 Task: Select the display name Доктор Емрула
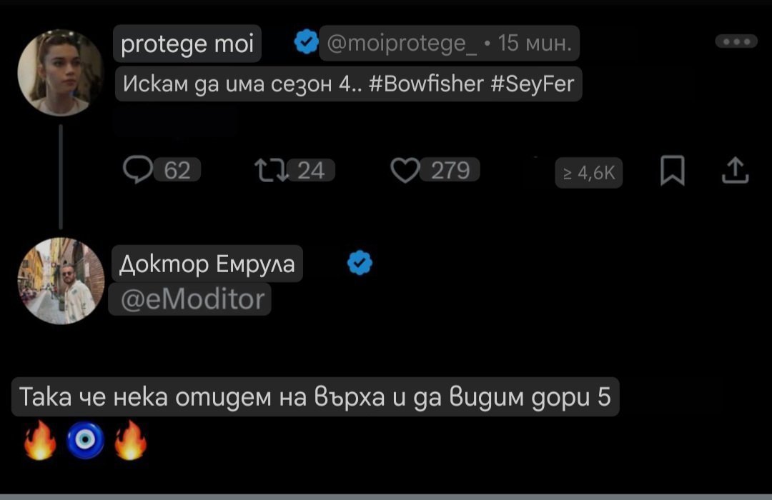tap(207, 264)
